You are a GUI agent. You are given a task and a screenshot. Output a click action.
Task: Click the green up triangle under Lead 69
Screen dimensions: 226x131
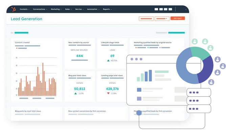[x=108, y=60]
